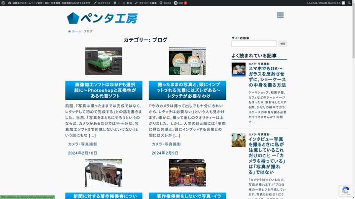Click the 検索 button
This screenshot has width=355, height=199.
pos(283,44)
